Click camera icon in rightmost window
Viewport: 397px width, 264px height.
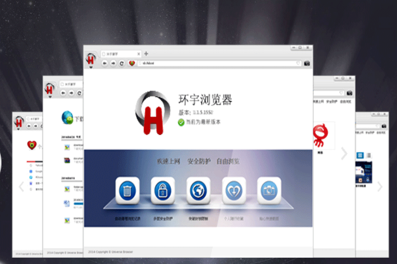[384, 126]
